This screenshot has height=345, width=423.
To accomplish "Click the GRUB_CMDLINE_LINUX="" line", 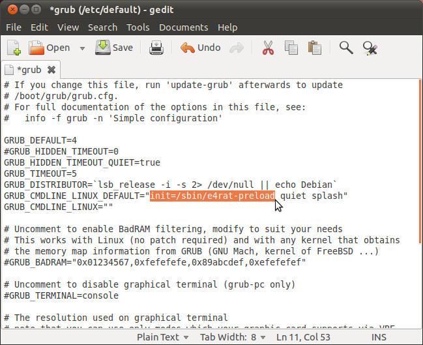I will (x=58, y=207).
